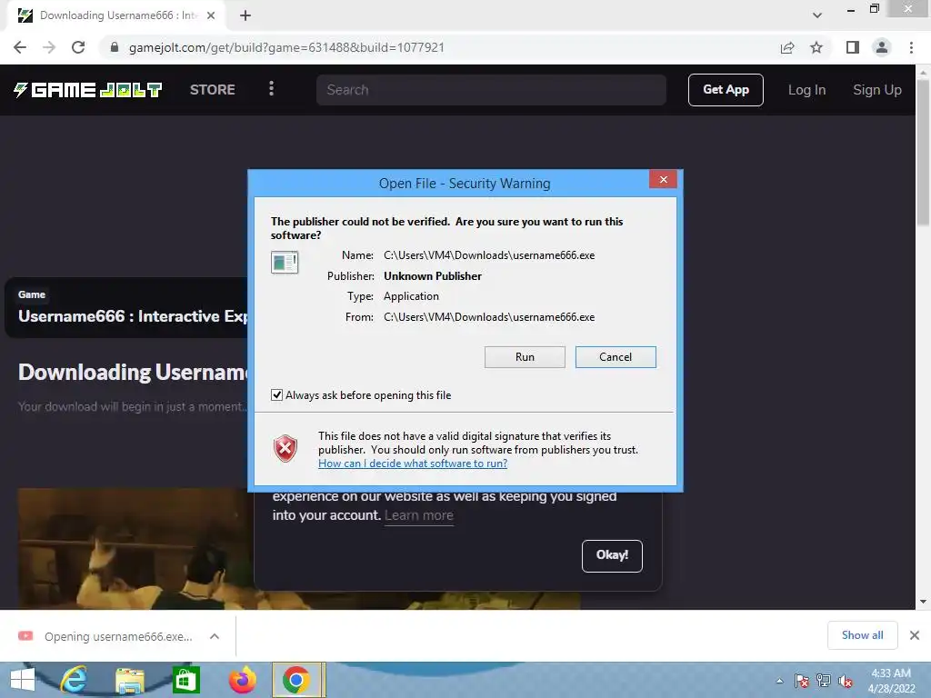This screenshot has height=698, width=931.
Task: Reload the Game Jolt page
Action: click(x=78, y=47)
